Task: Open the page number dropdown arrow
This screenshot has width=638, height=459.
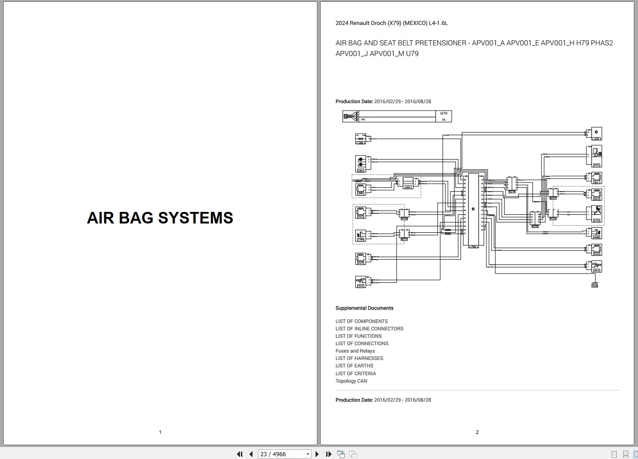Action: pyautogui.click(x=308, y=454)
